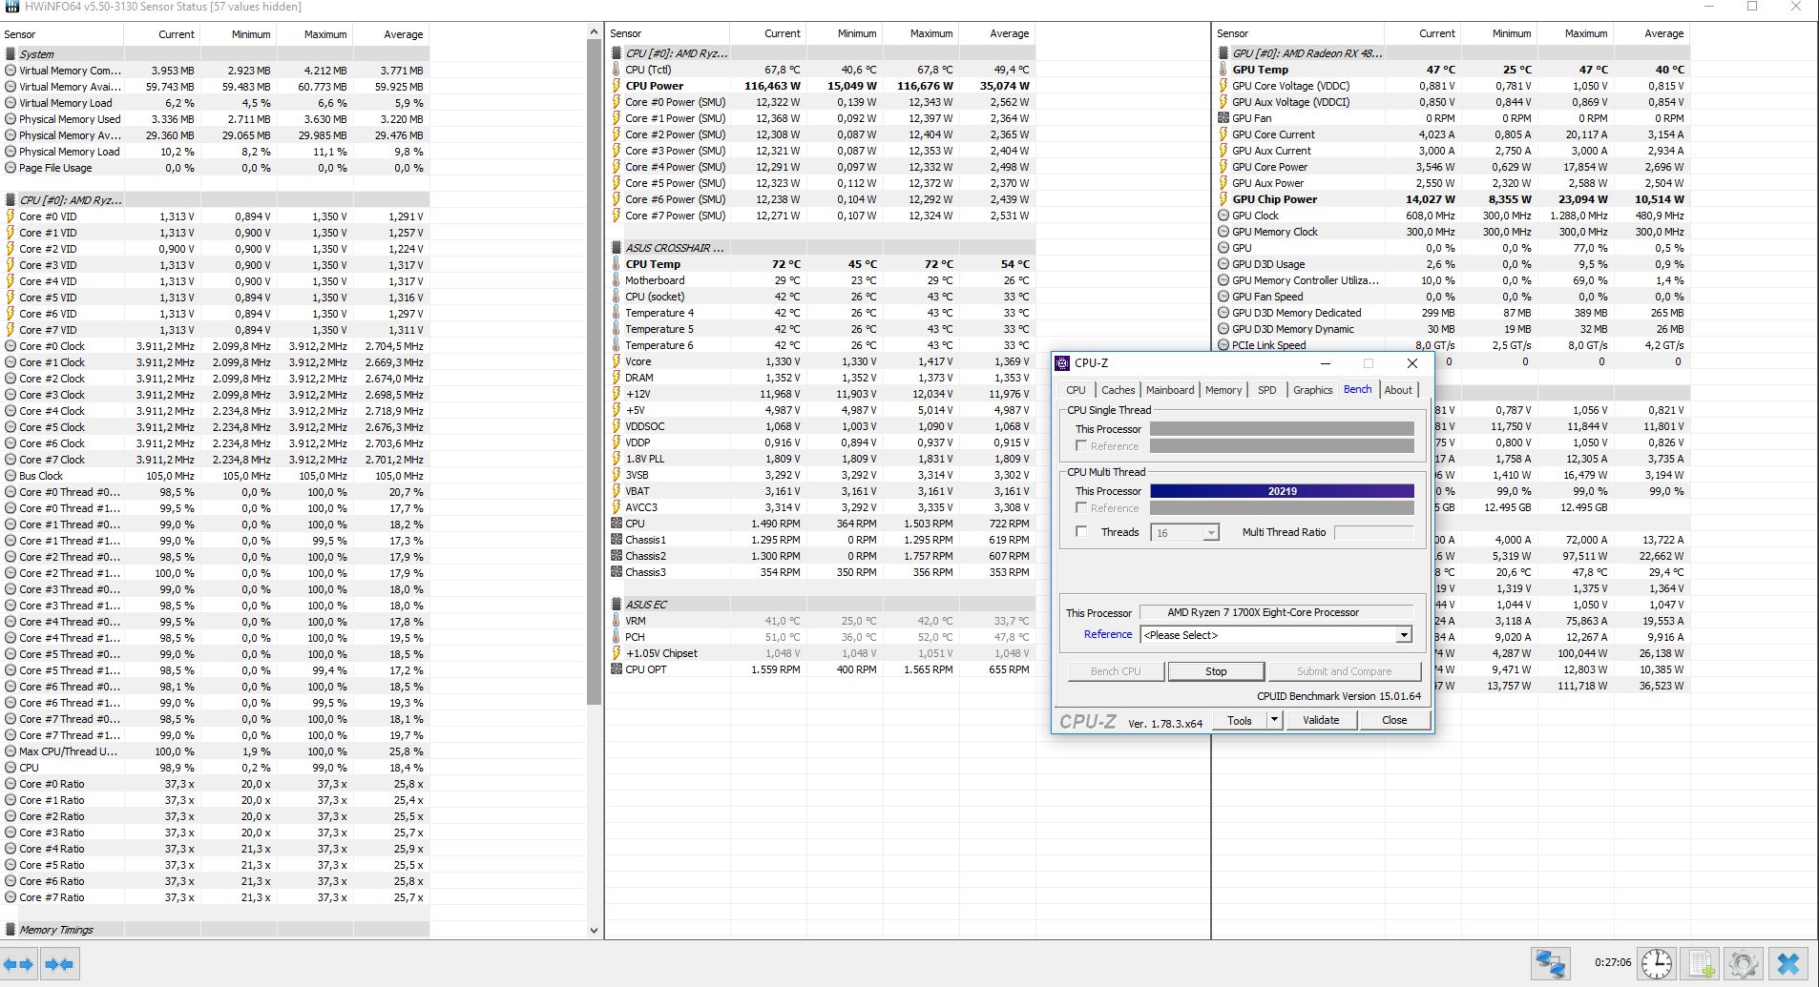Enable Reference checkbox under CPU Multi Thread

(1081, 508)
